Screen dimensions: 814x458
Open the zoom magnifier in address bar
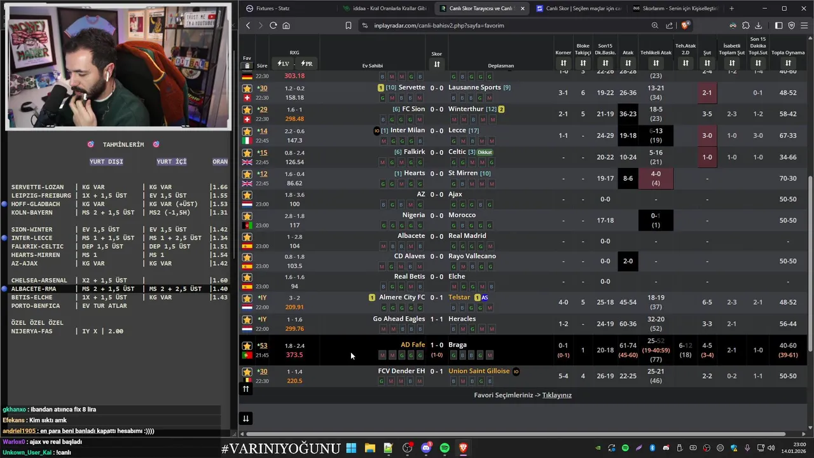pyautogui.click(x=655, y=25)
